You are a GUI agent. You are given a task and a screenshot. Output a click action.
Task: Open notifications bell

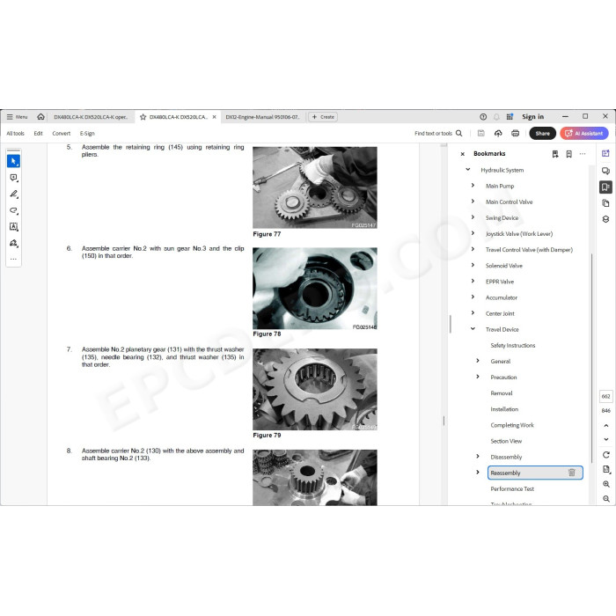tap(496, 117)
